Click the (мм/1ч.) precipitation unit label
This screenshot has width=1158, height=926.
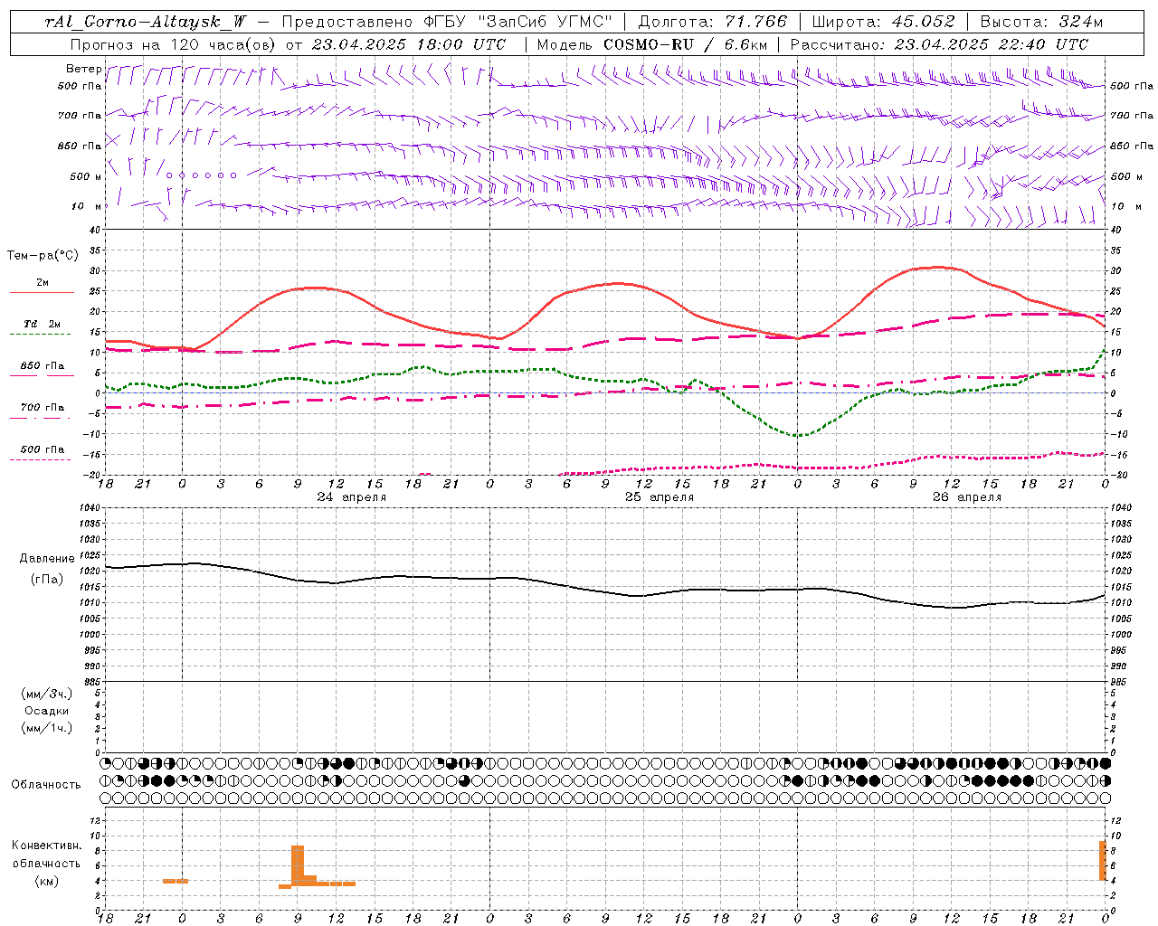(x=47, y=728)
